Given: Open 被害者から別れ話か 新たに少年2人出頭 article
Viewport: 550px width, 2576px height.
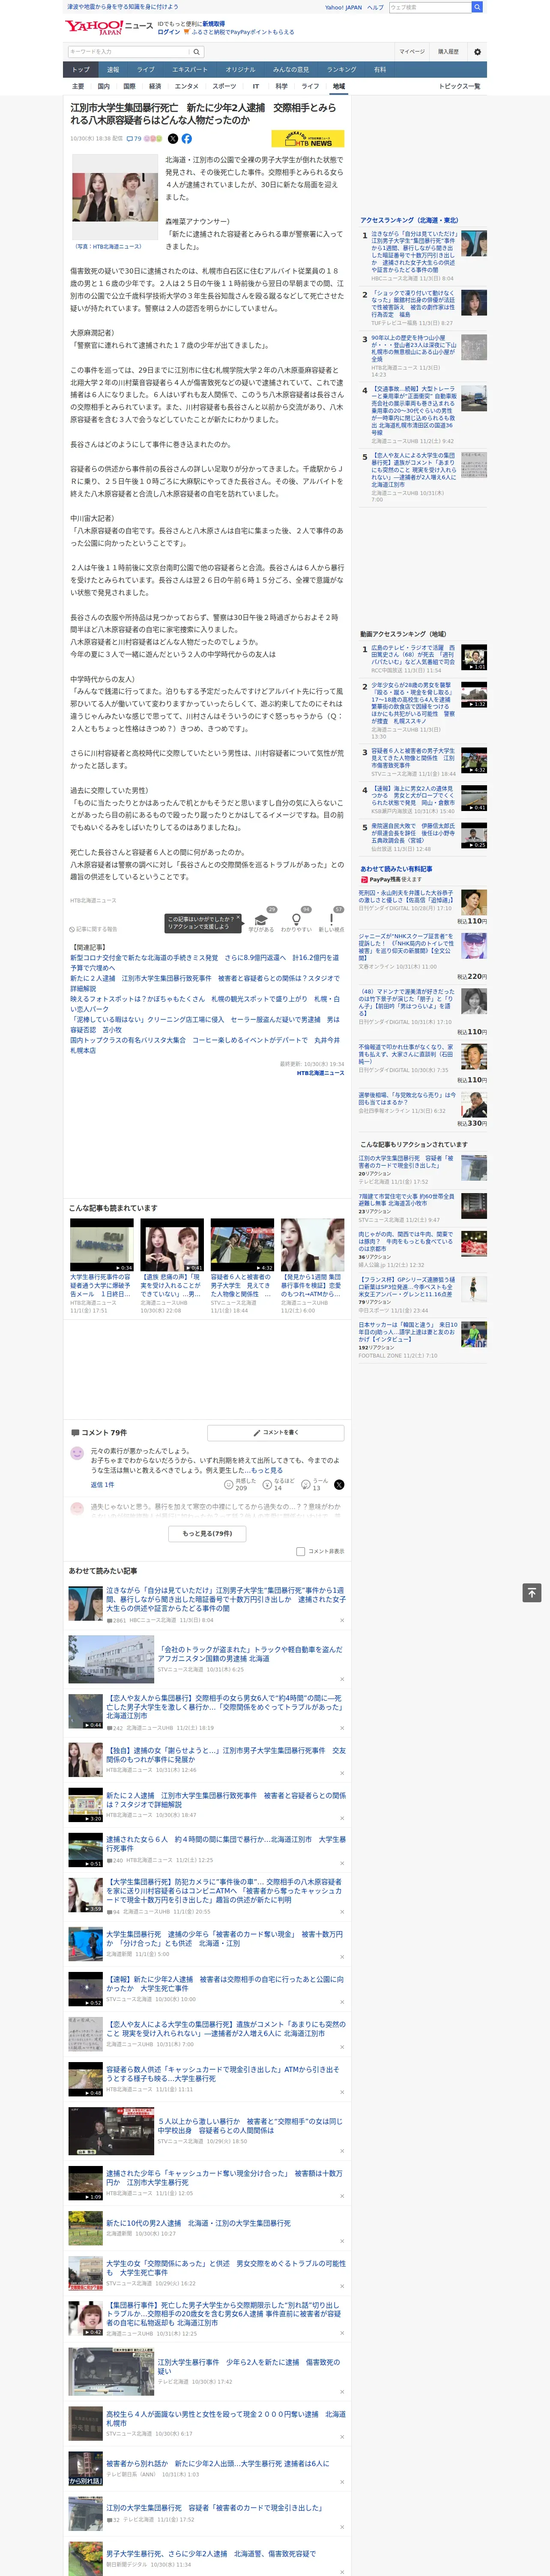Looking at the screenshot, I should point(218,2464).
